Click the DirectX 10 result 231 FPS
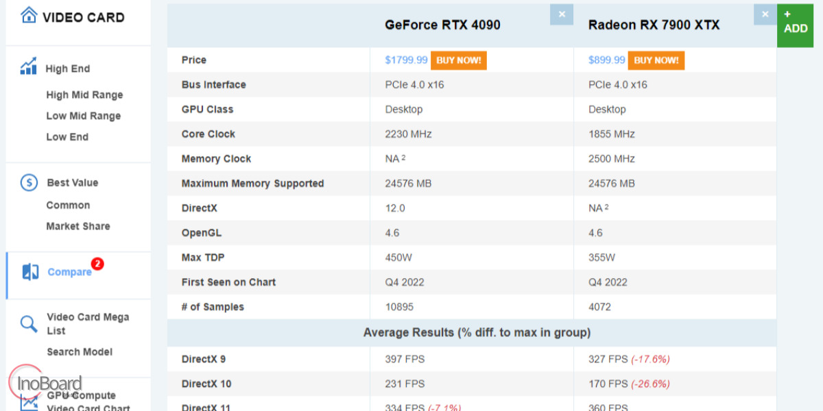Image resolution: width=823 pixels, height=411 pixels. click(x=405, y=384)
